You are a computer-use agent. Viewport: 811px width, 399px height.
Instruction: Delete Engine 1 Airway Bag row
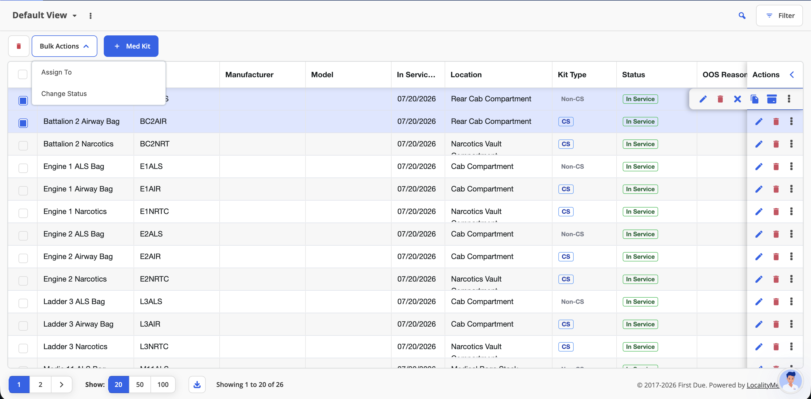click(x=776, y=189)
